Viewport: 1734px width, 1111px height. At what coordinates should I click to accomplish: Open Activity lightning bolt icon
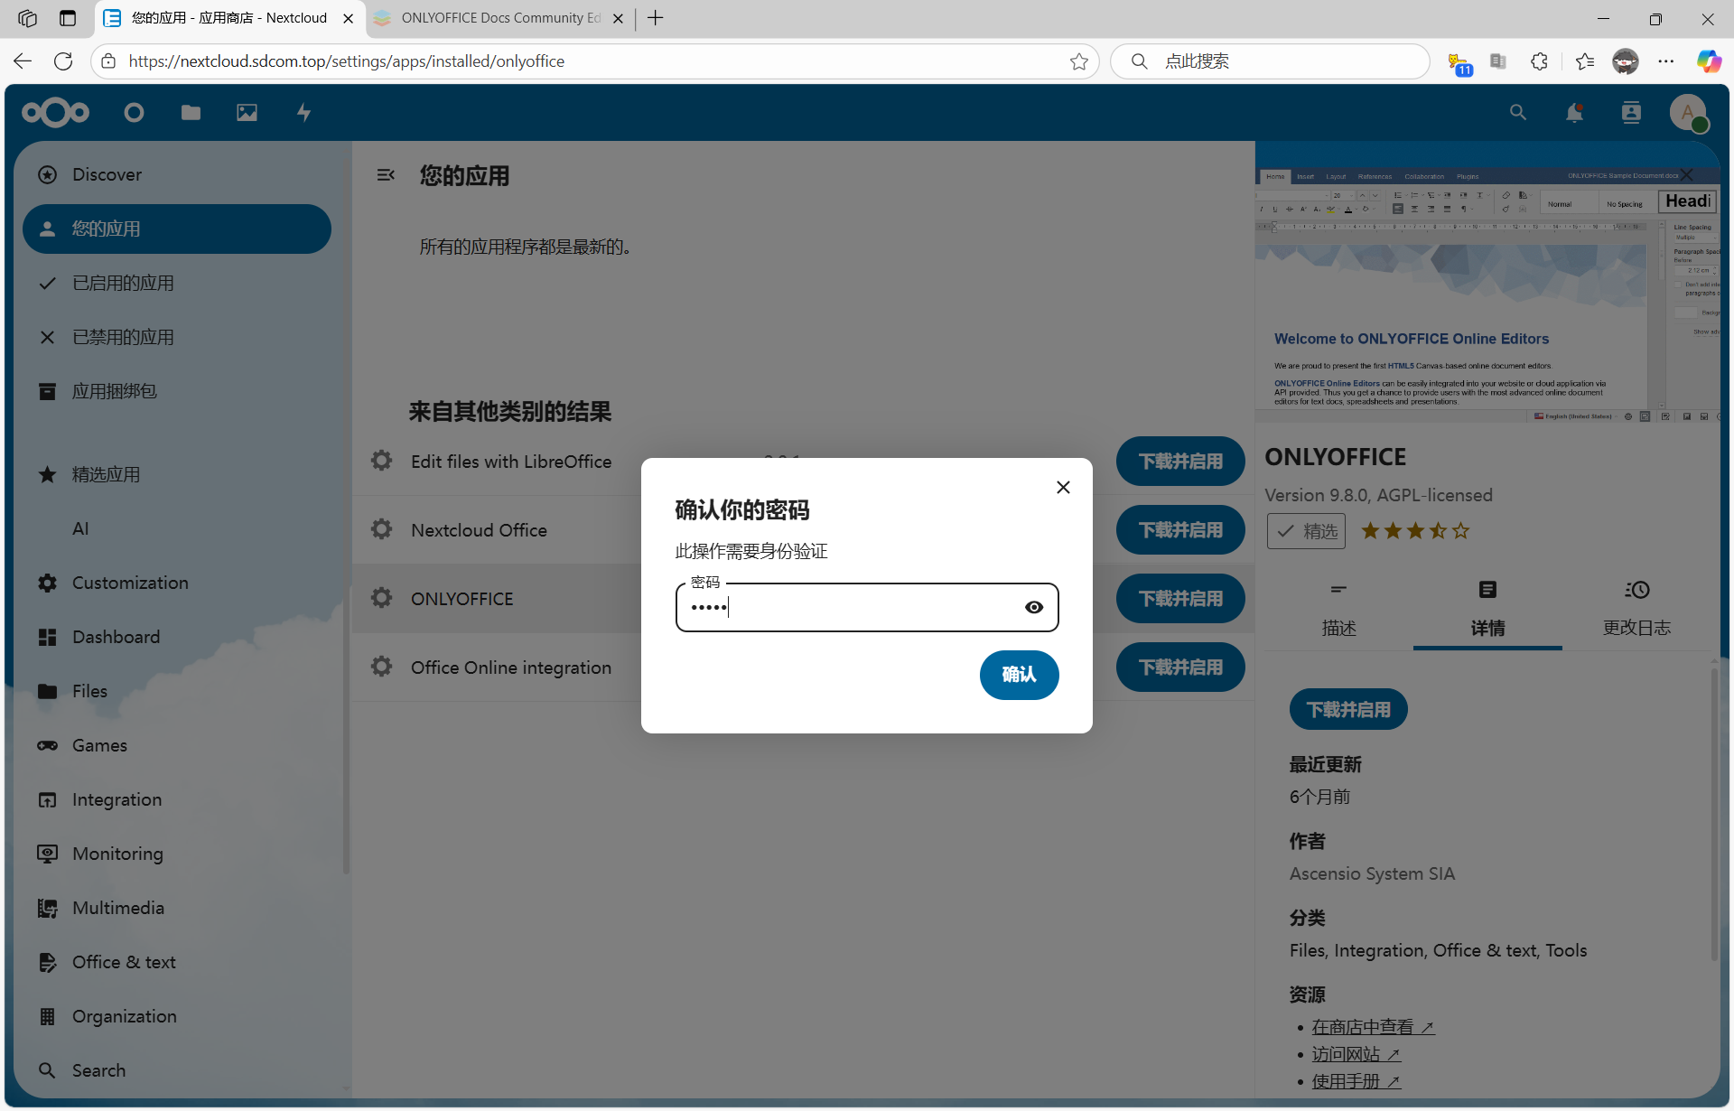click(303, 113)
